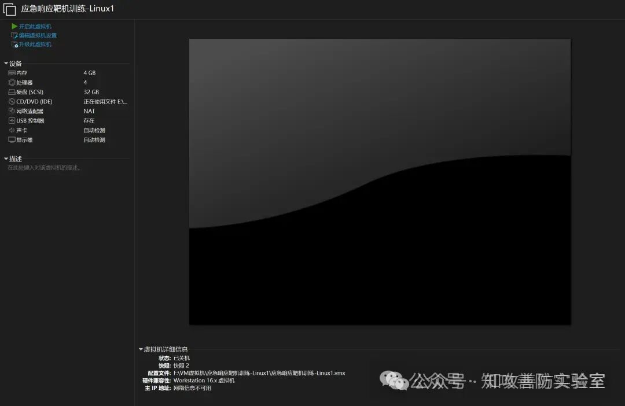Click the green power-on play icon
This screenshot has height=406, width=625.
[x=14, y=26]
